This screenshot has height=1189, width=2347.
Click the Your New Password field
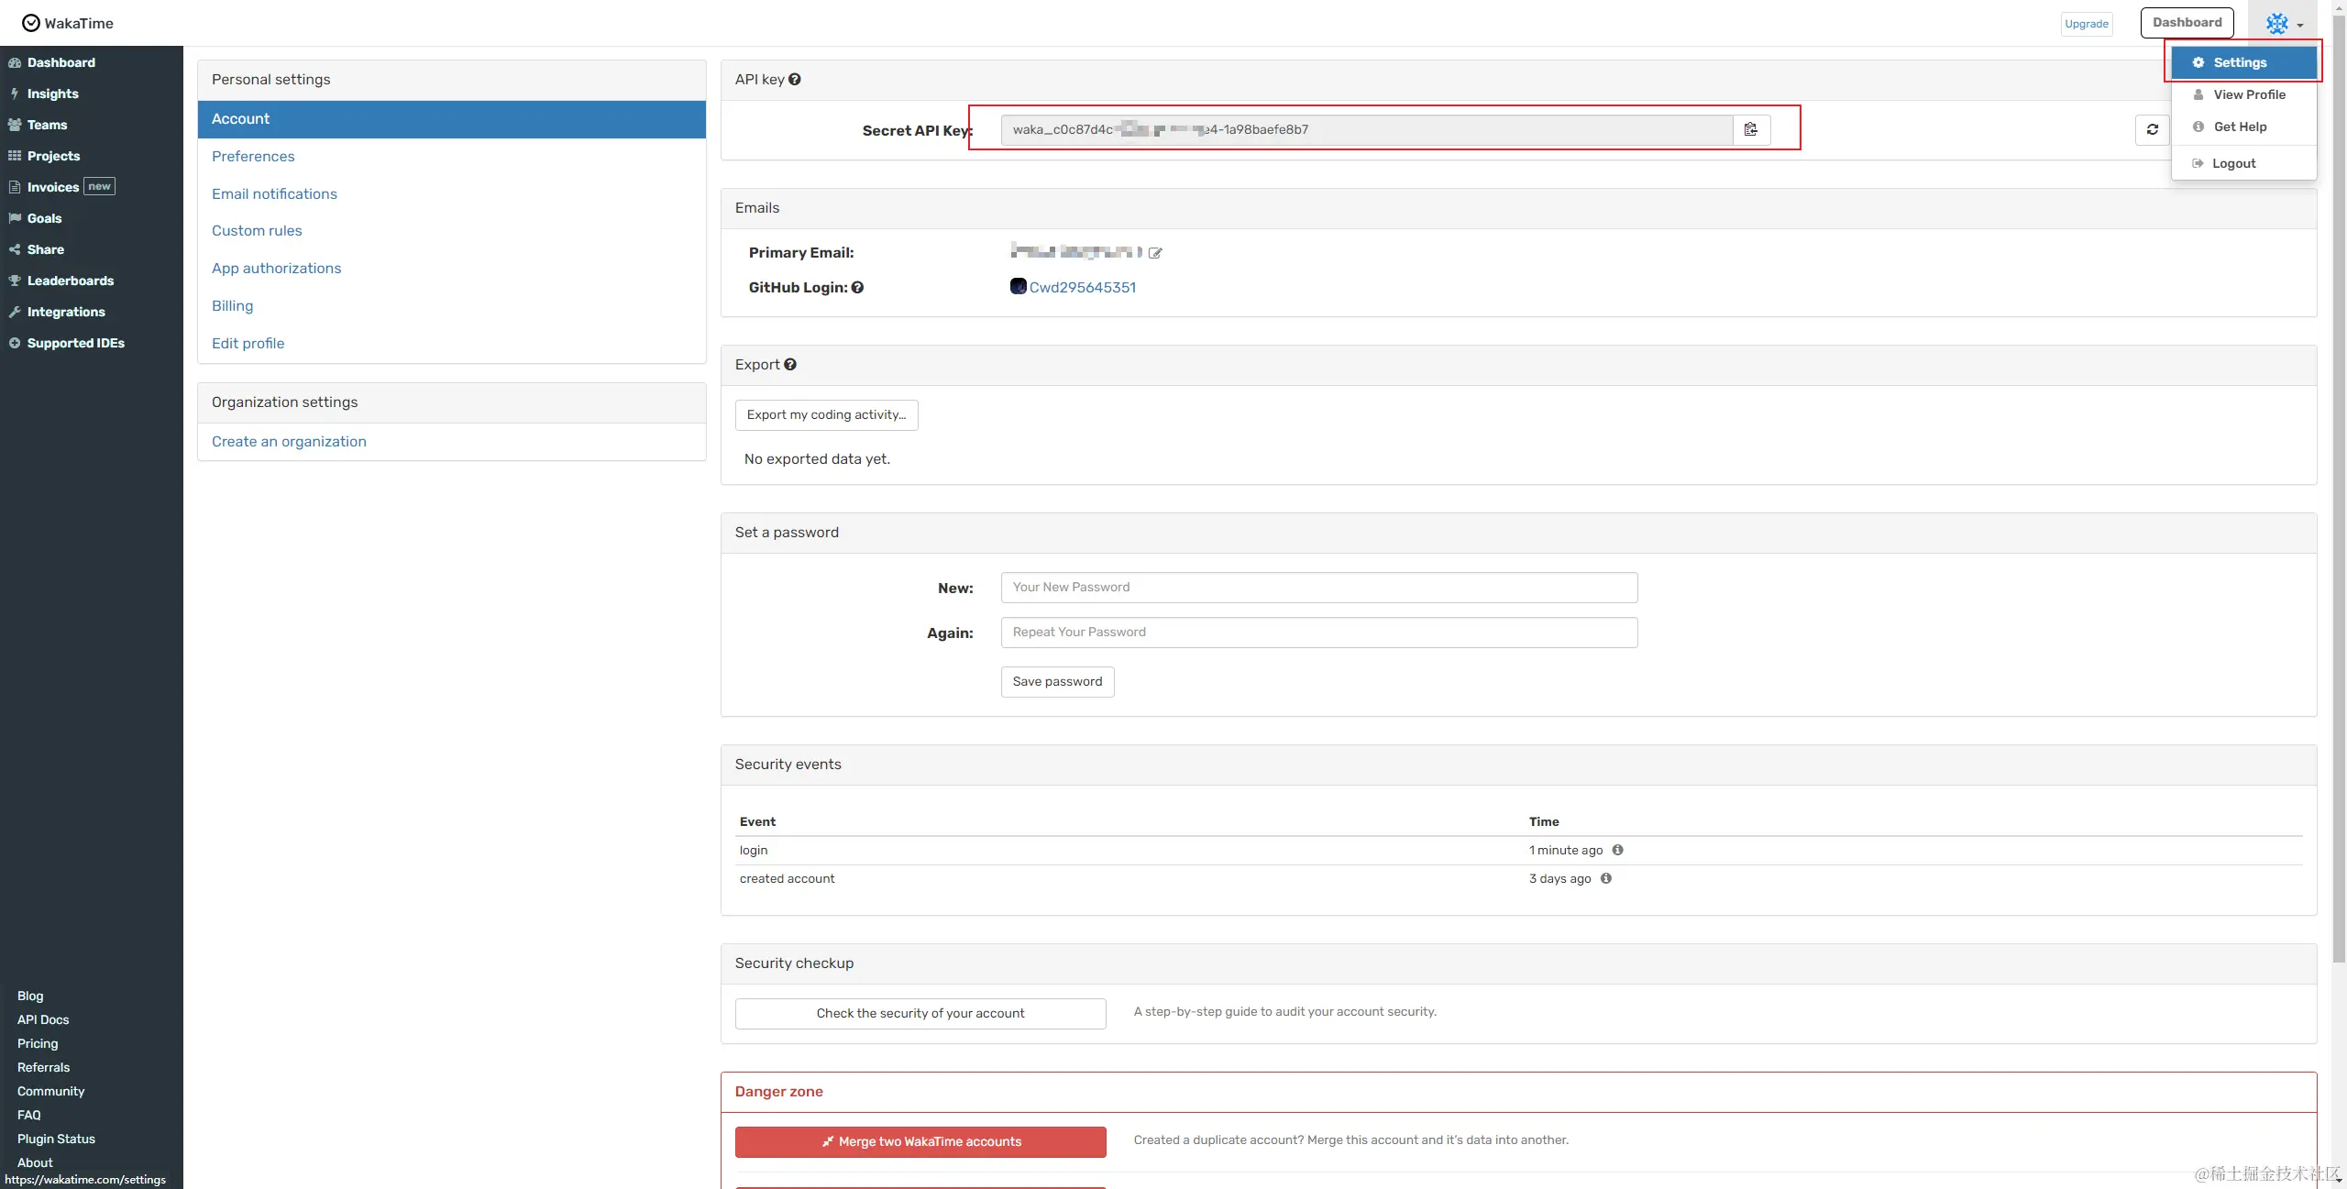1318,588
